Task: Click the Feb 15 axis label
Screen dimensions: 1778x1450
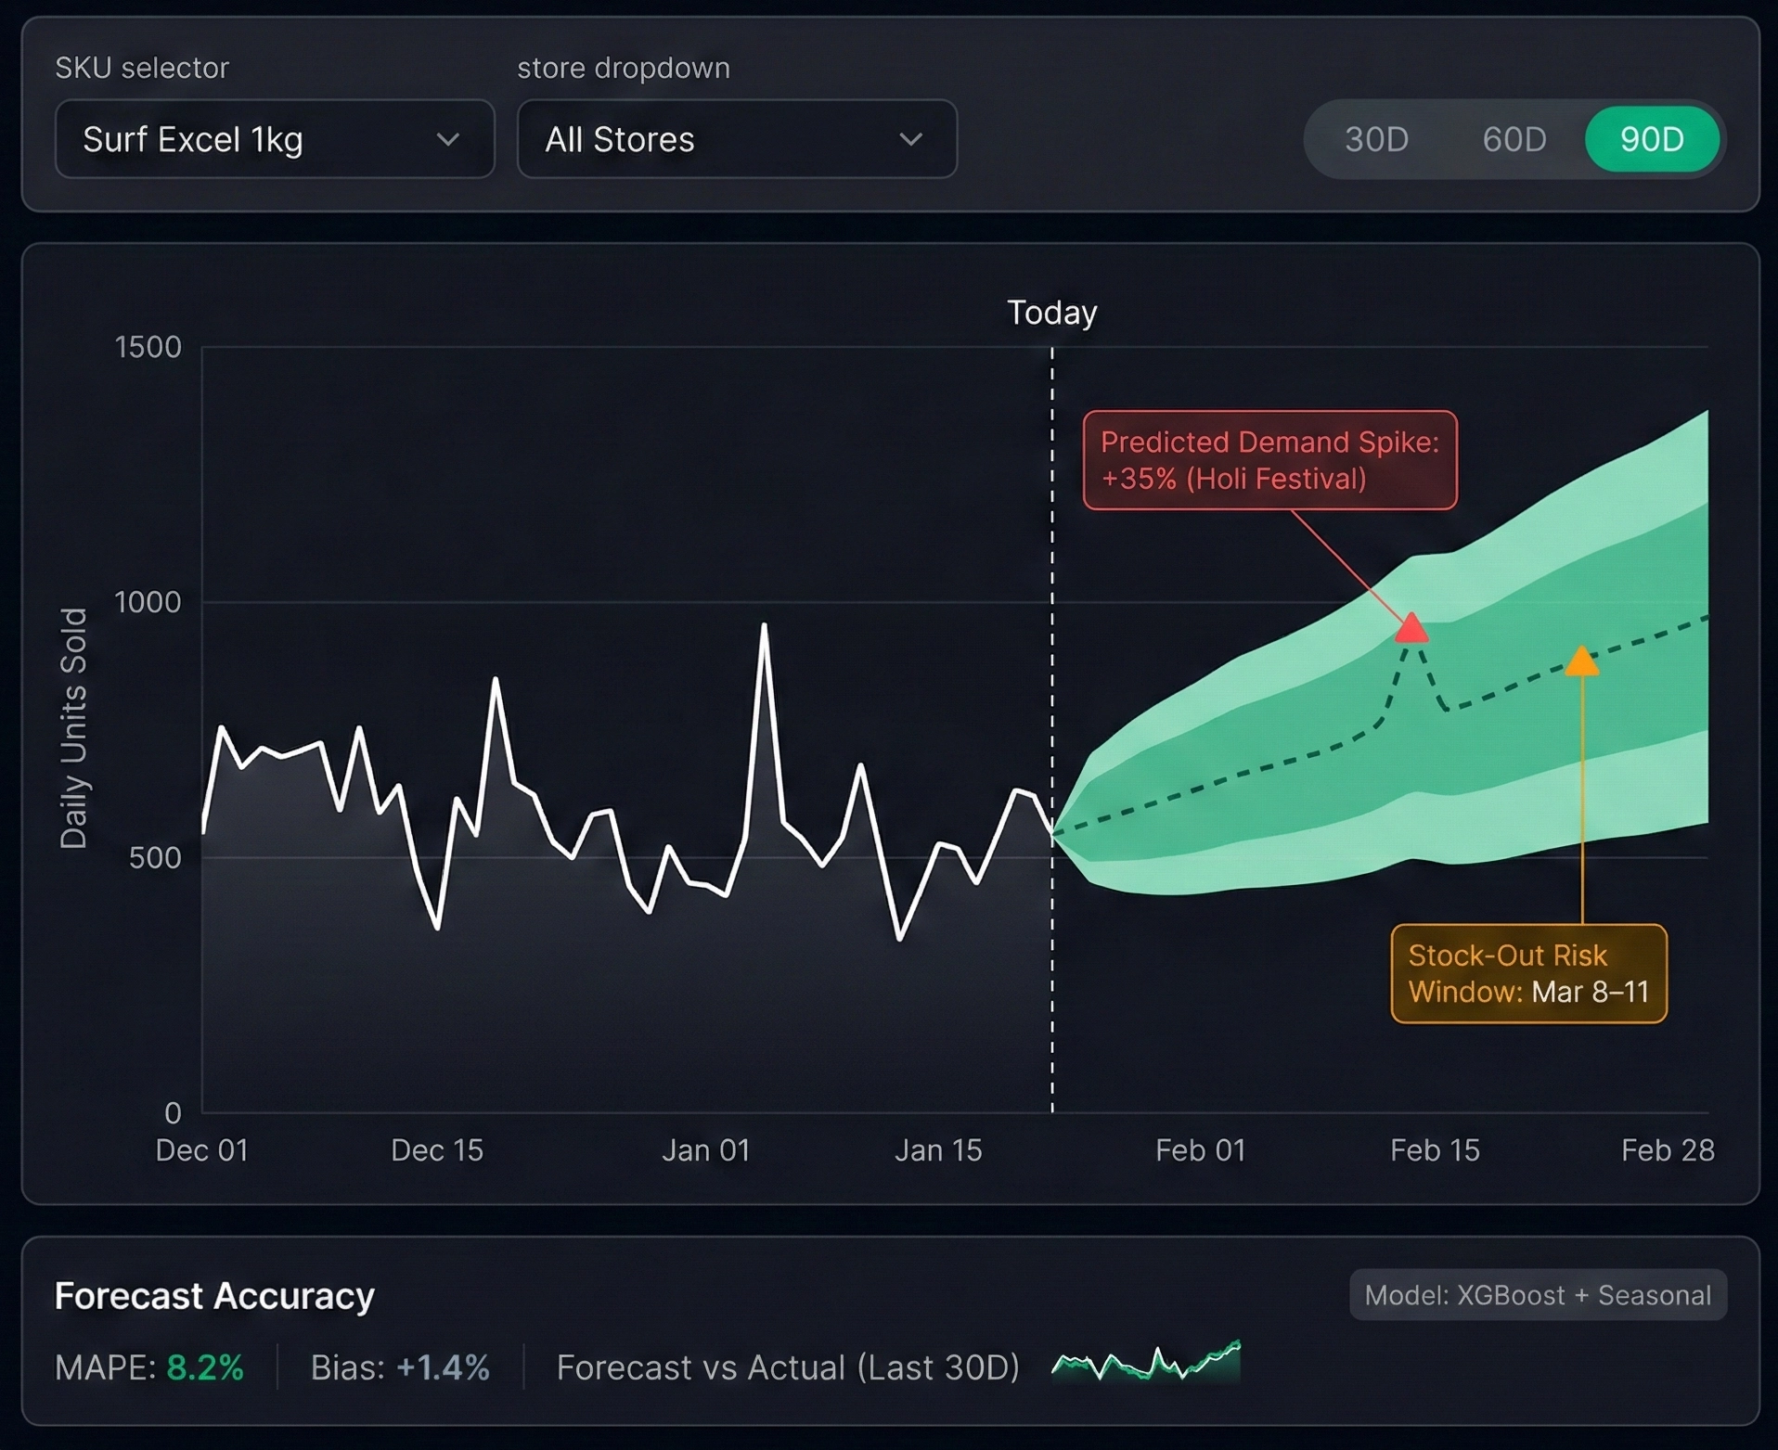Action: [1437, 1149]
